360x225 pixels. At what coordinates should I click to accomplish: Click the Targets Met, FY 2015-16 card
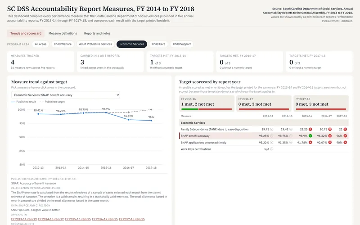pos(180,62)
